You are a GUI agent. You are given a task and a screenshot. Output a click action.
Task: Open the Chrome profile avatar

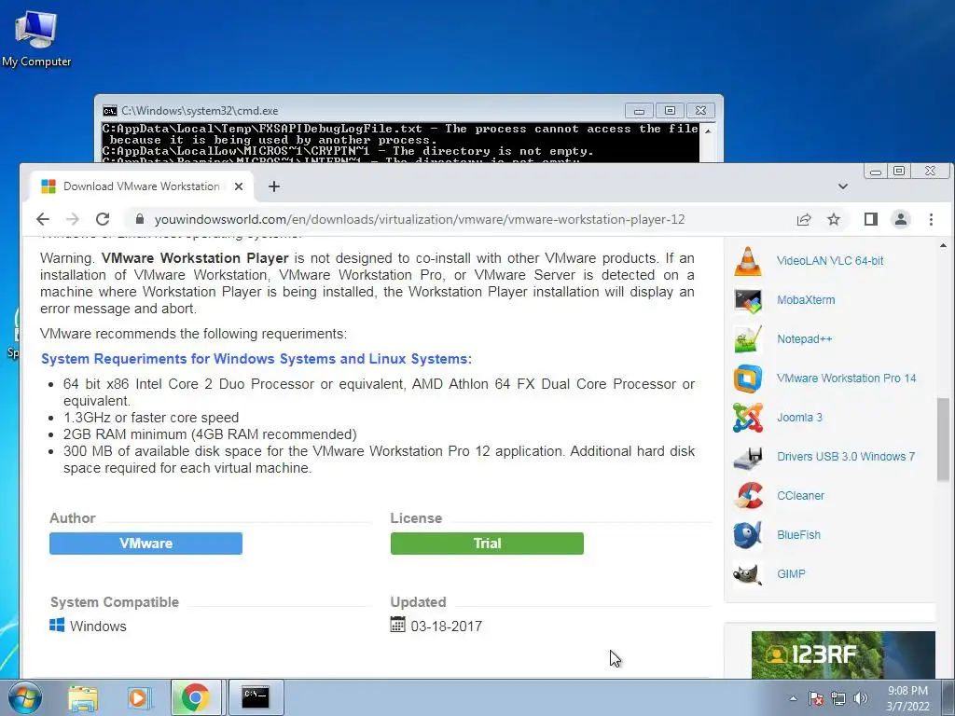coord(901,219)
